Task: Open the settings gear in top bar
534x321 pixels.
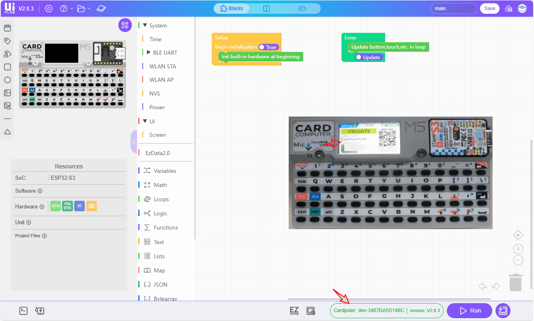Action: tap(49, 8)
